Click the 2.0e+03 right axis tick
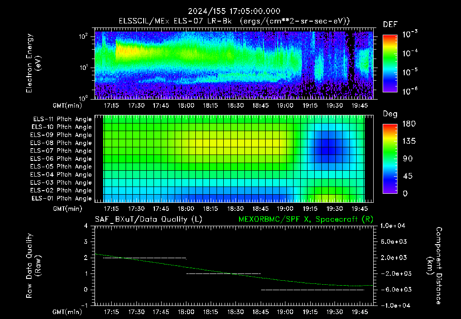Screen dimensions: 461x319 (394, 258)
